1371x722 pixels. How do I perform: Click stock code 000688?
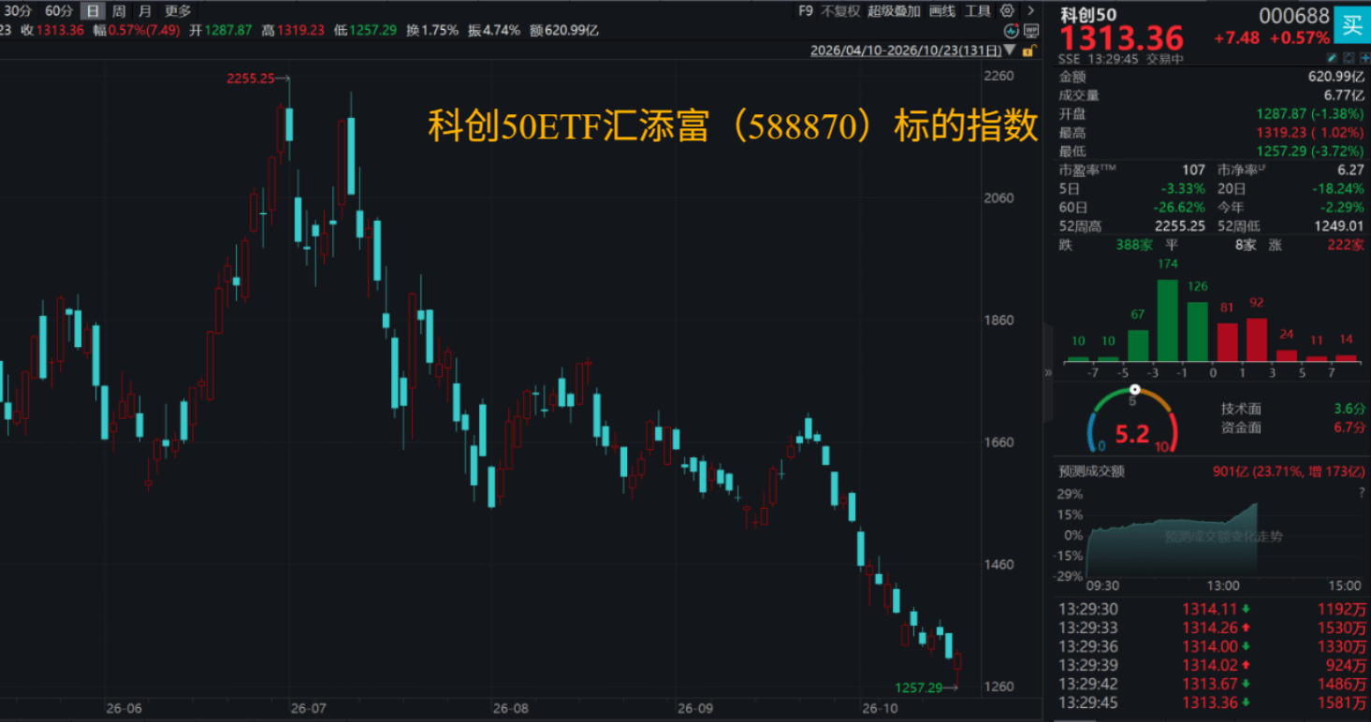pos(1294,15)
